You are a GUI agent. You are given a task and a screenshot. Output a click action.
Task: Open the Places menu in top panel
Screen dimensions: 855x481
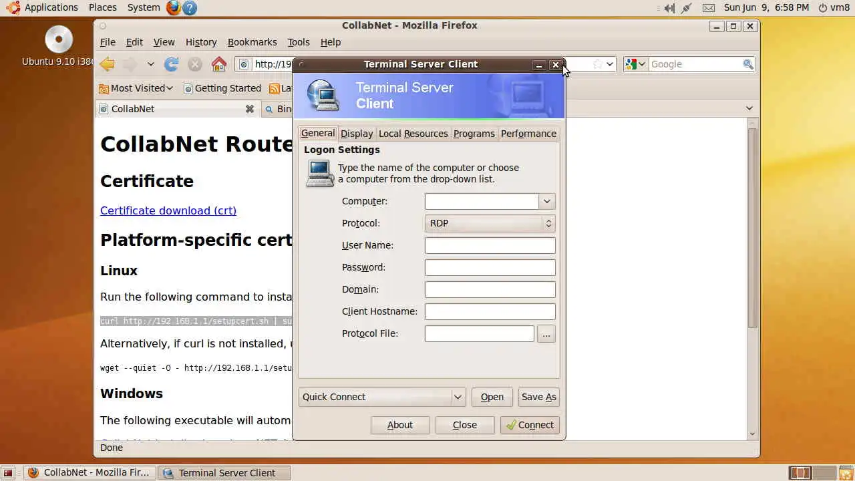tap(102, 7)
